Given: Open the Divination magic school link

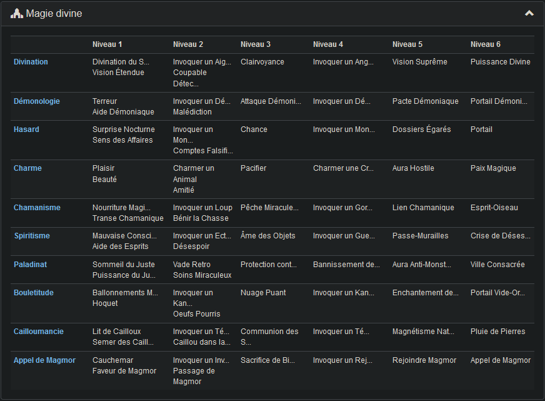Looking at the screenshot, I should pos(31,62).
